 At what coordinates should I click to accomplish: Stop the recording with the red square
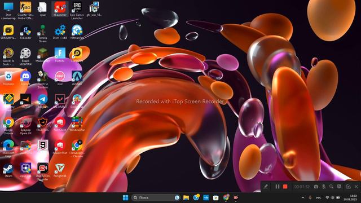(285, 187)
